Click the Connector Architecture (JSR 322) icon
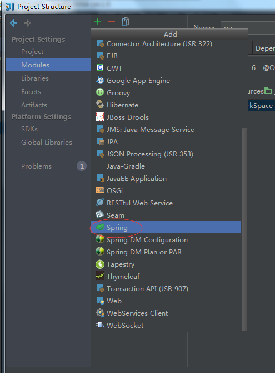Screen dimensions: 275x373 click(100, 44)
